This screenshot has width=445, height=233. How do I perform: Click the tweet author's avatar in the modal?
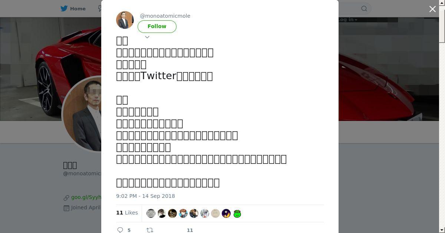point(125,20)
